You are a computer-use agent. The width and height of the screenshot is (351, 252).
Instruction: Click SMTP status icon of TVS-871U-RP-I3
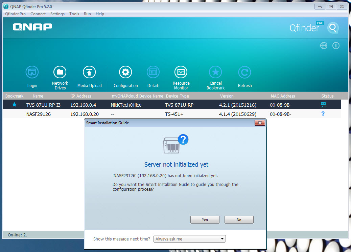(323, 105)
